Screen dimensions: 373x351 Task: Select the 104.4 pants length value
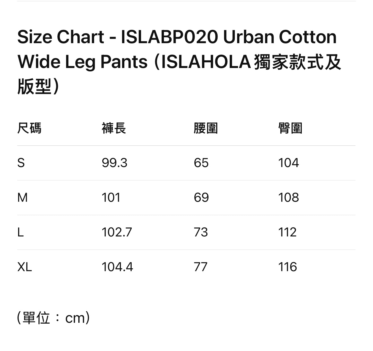point(117,267)
